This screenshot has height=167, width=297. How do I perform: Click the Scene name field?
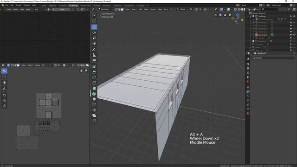250,5
